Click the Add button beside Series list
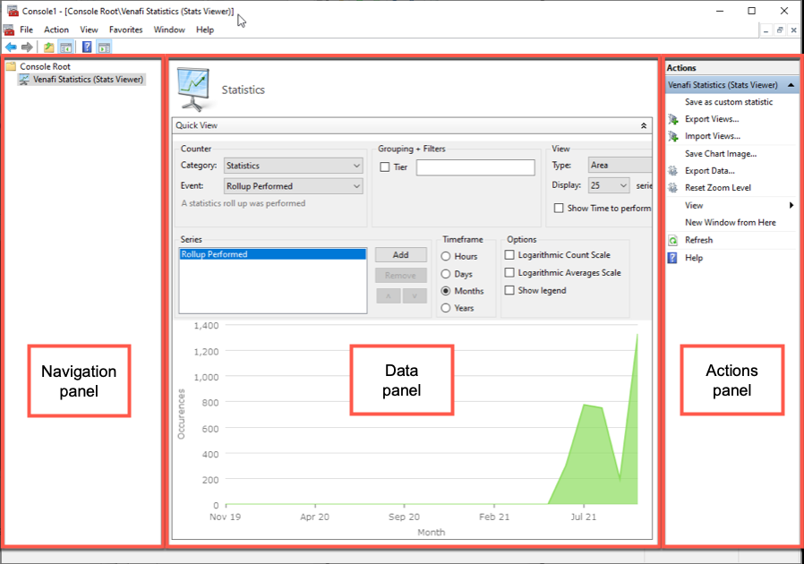Image resolution: width=804 pixels, height=564 pixels. (400, 255)
